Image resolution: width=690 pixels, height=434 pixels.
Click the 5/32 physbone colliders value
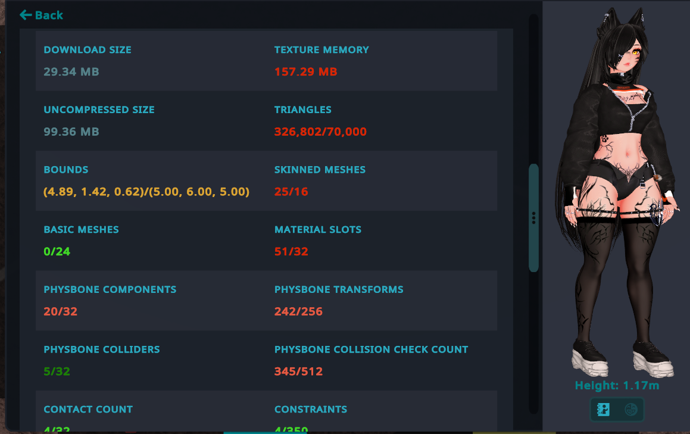pos(57,371)
